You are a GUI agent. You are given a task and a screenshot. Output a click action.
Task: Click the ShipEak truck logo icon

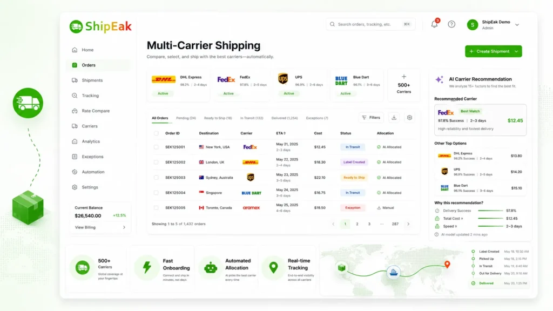[x=76, y=26]
